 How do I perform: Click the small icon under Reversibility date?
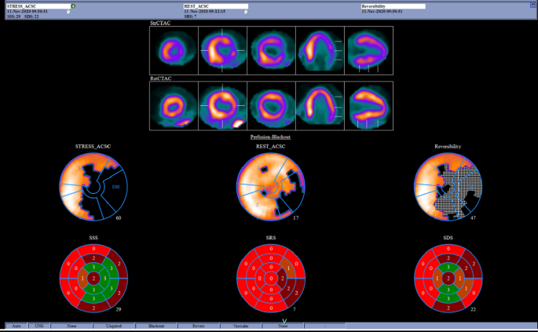click(x=423, y=12)
